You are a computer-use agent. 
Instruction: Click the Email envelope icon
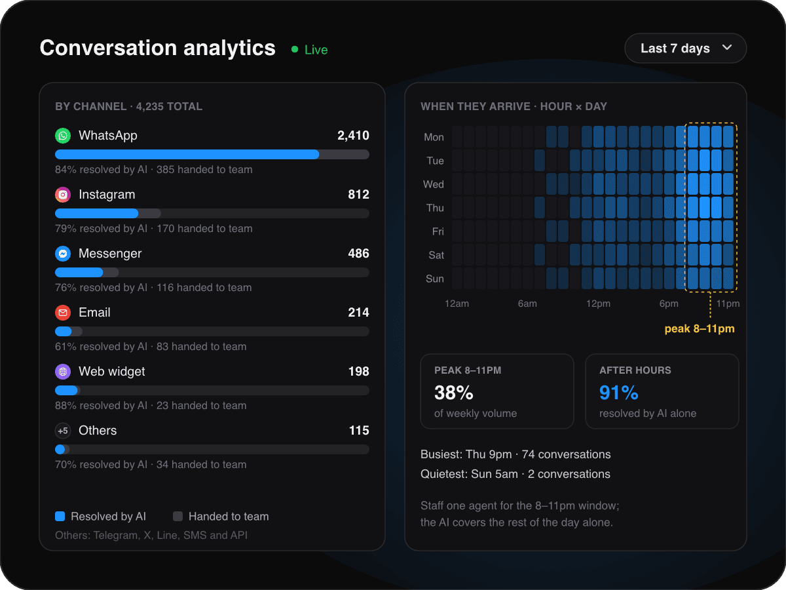63,313
